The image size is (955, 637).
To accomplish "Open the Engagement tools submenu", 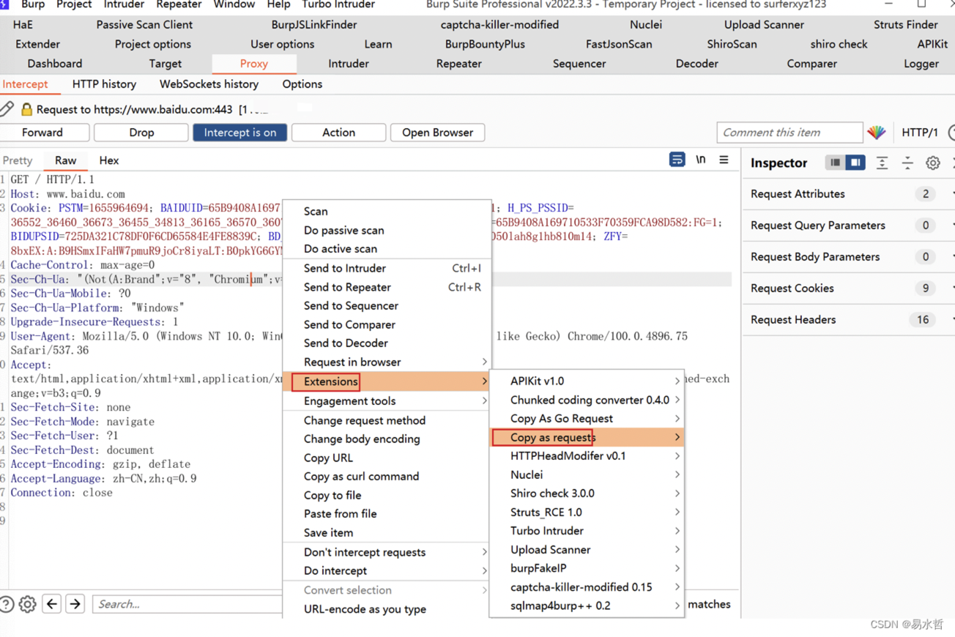I will [x=387, y=401].
